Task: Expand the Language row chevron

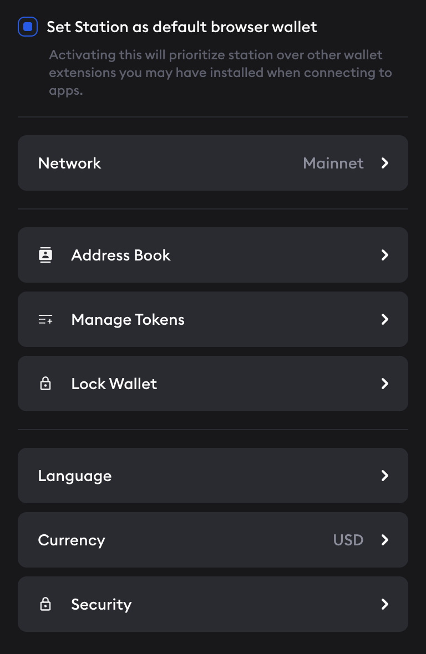Action: [385, 476]
